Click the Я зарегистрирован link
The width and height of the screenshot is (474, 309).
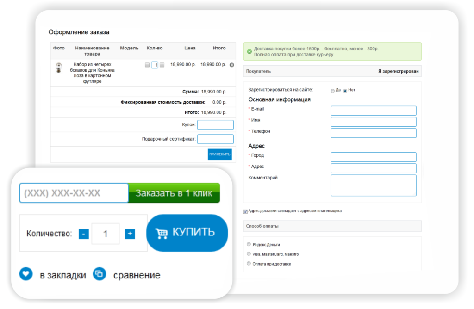coord(398,71)
